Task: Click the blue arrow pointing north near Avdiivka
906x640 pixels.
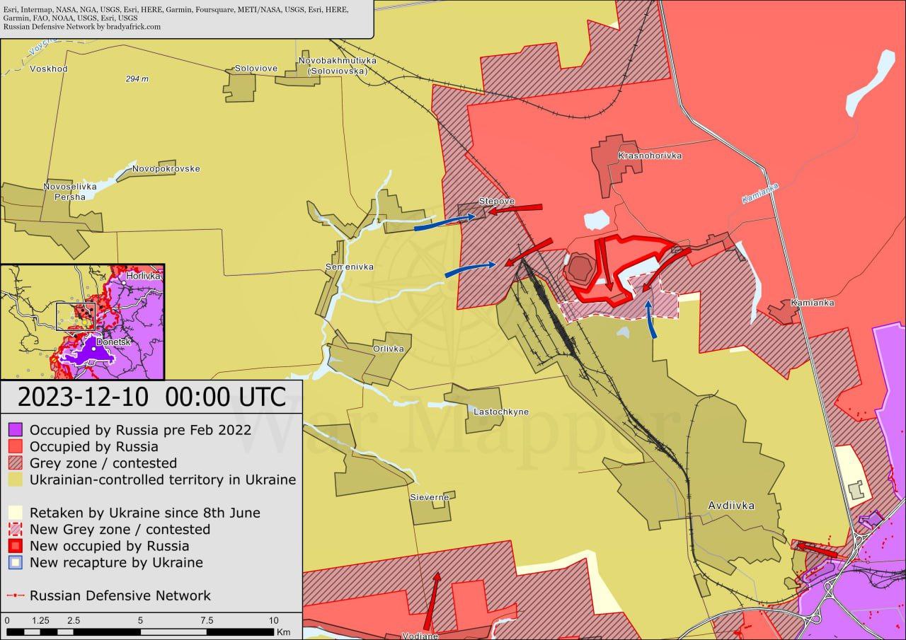Action: pos(650,320)
